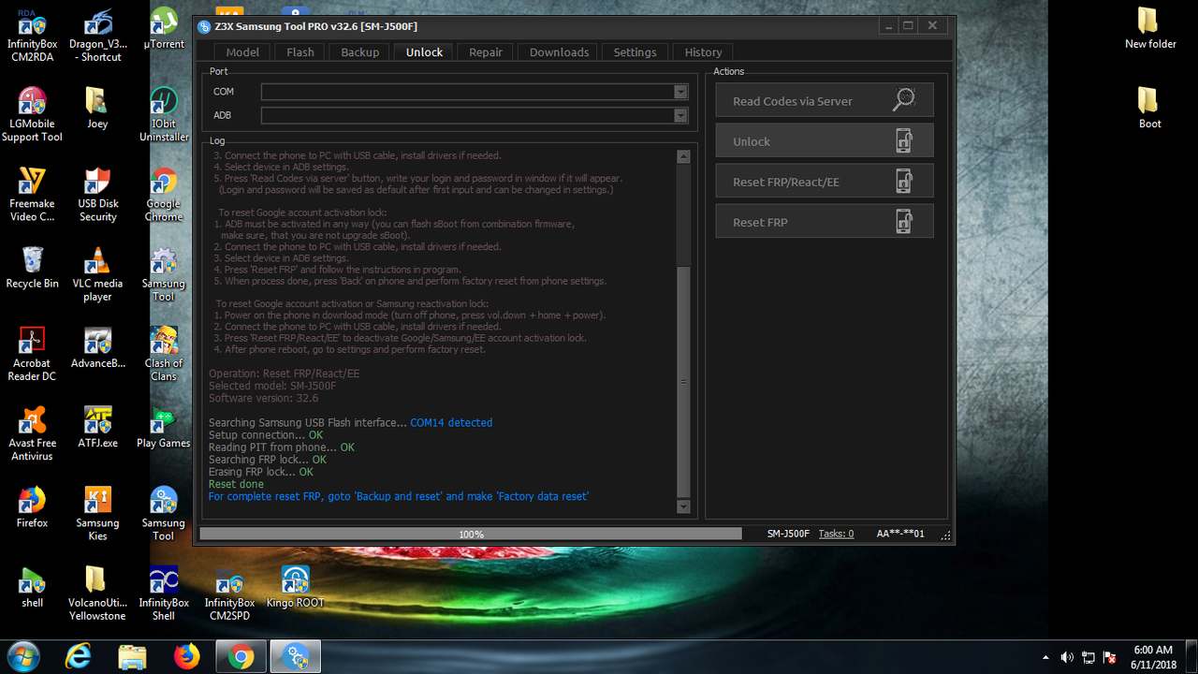Open Clash of Clans icon

(164, 354)
